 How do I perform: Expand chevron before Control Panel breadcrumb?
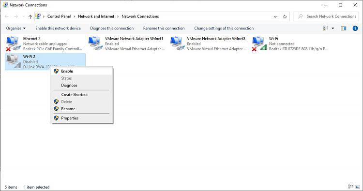click(44, 16)
